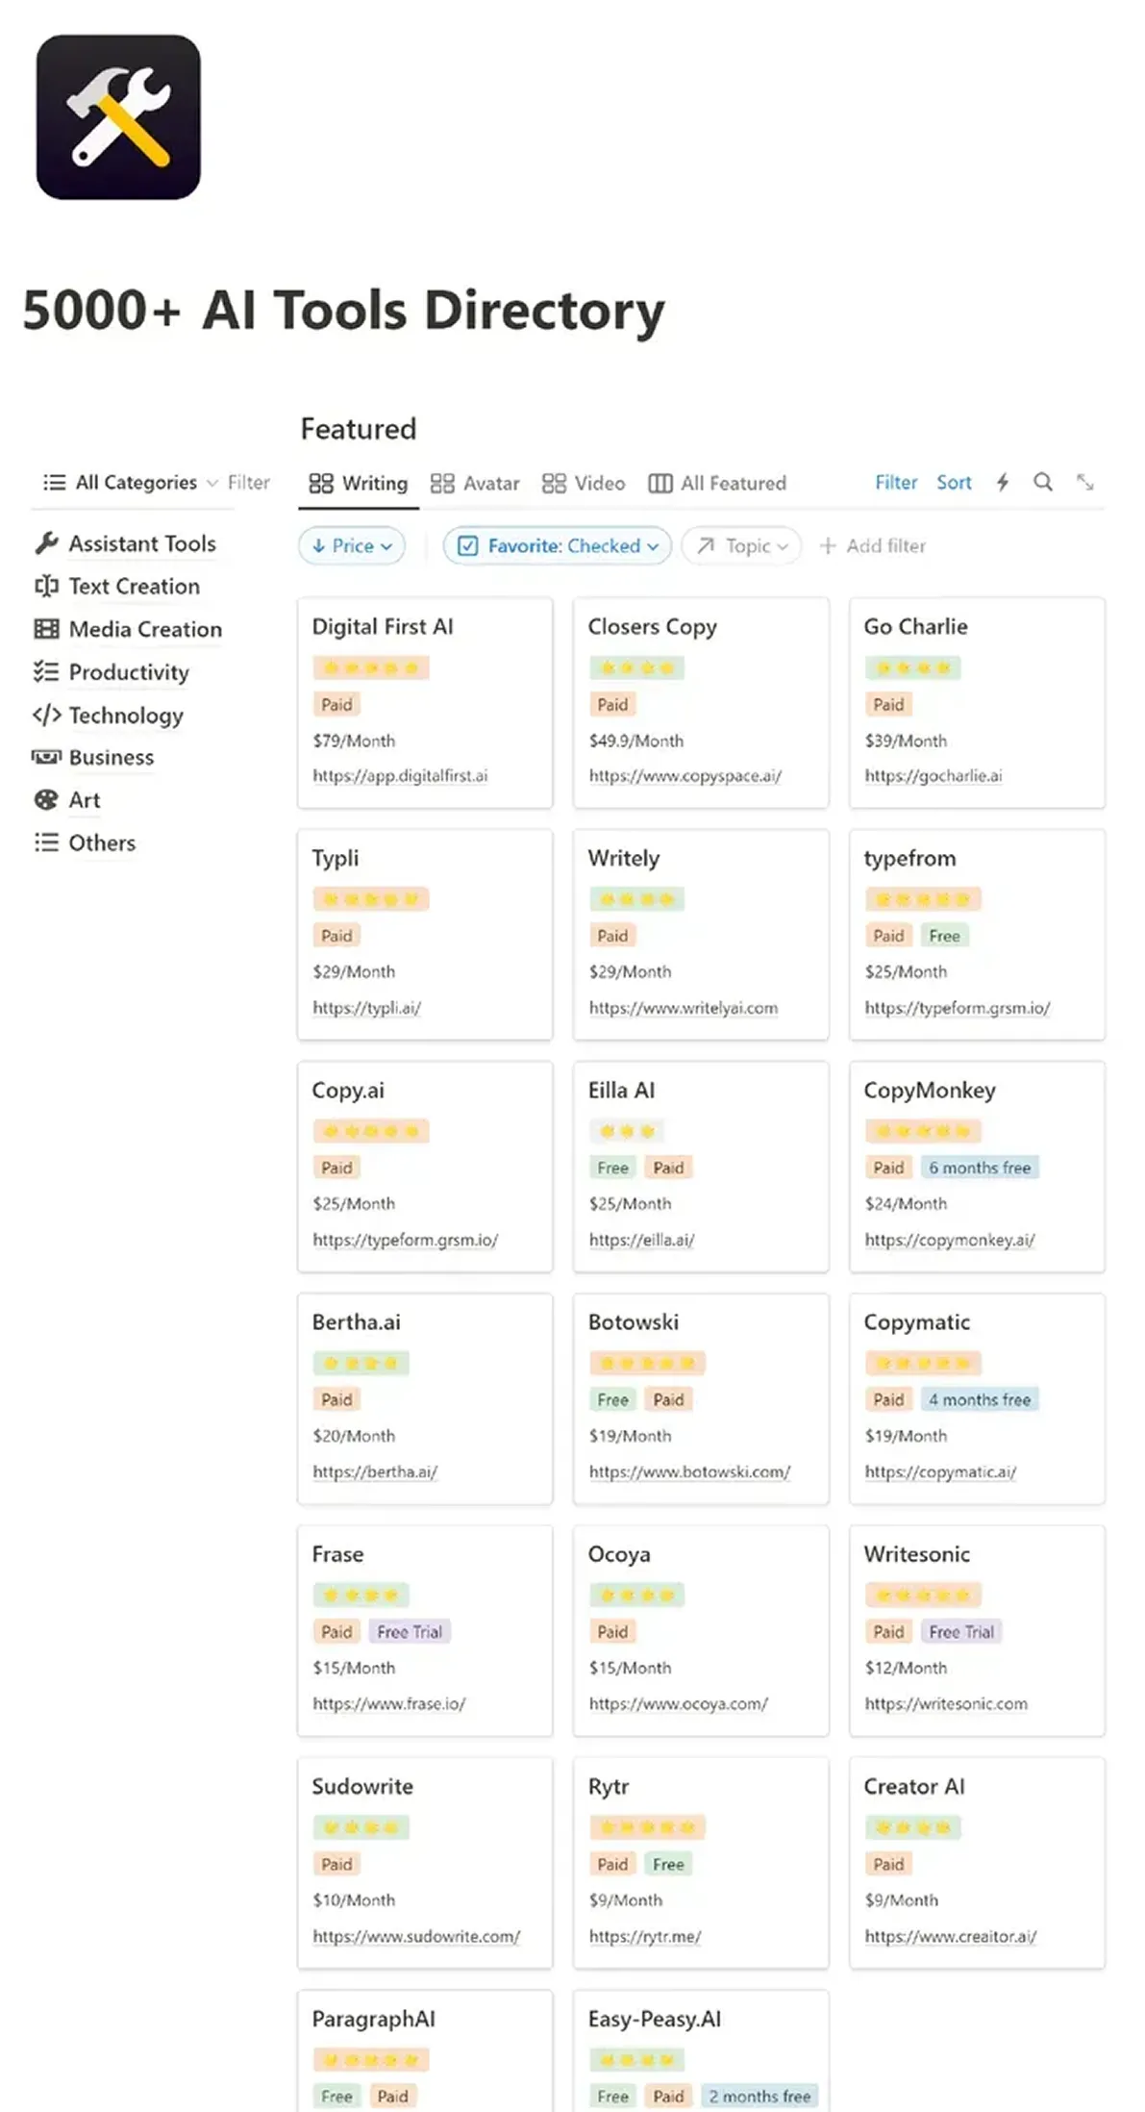Viewport: 1145px width, 2112px height.
Task: Open the copymonkey.ai link
Action: (949, 1240)
